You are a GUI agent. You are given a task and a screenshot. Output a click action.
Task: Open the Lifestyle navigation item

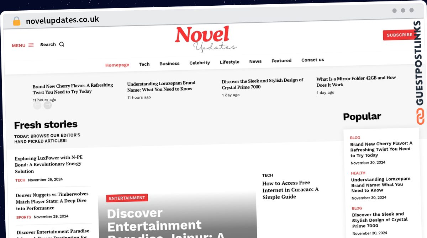tap(230, 62)
